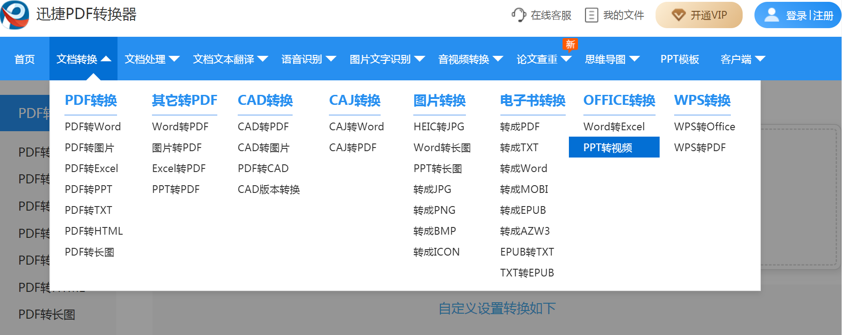842x335 pixels.
Task: Click the 在线客服 headset icon
Action: point(519,15)
